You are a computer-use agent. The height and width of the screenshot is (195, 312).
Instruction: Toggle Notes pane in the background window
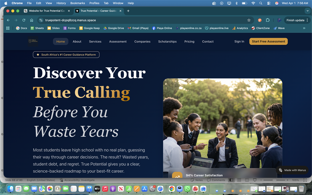[197, 180]
